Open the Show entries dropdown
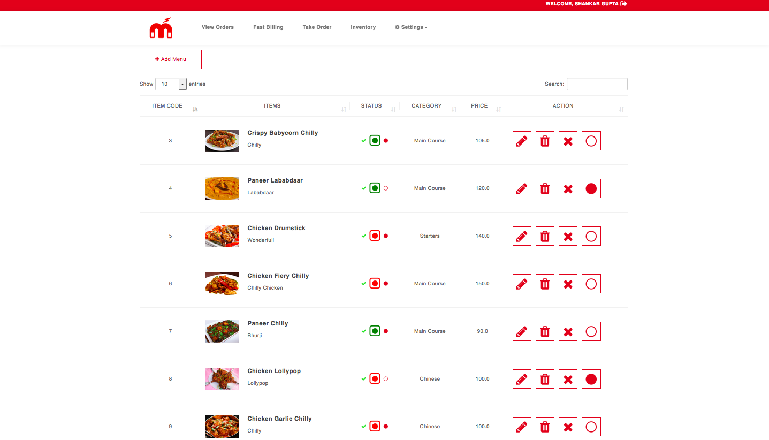 pyautogui.click(x=171, y=84)
